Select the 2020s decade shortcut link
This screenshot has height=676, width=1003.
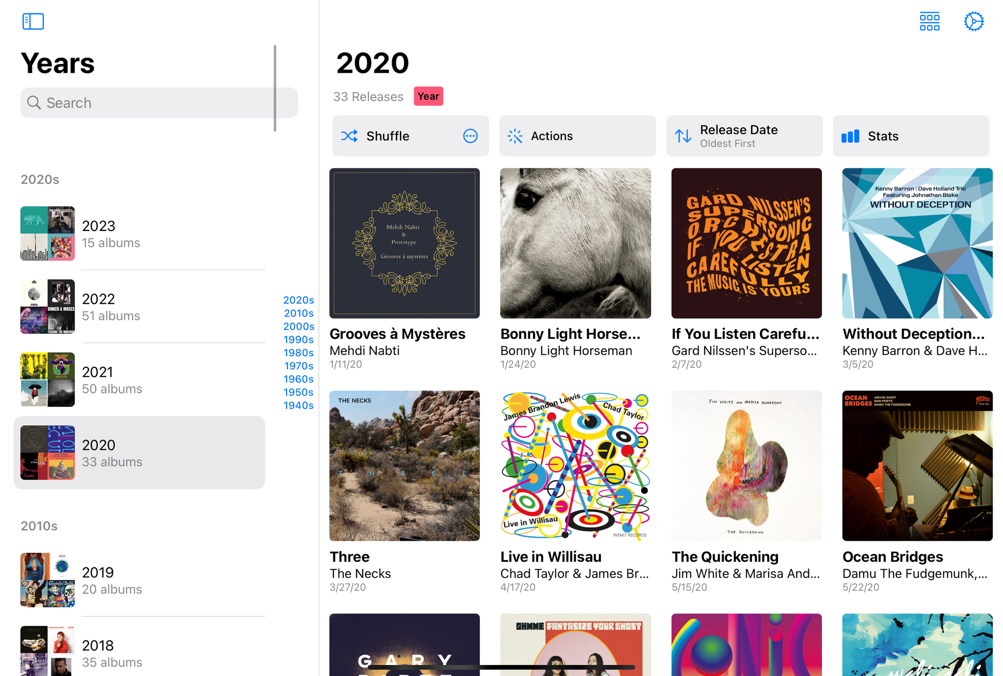point(298,301)
